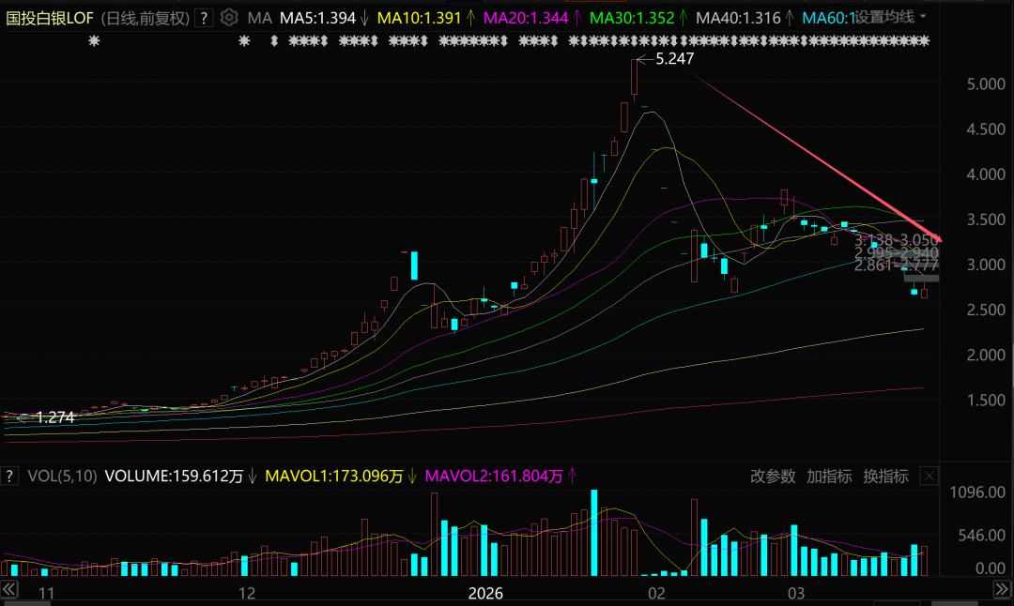Screen dimensions: 1014x606
Task: Click the 11 month marker on timeline
Action: click(x=46, y=593)
